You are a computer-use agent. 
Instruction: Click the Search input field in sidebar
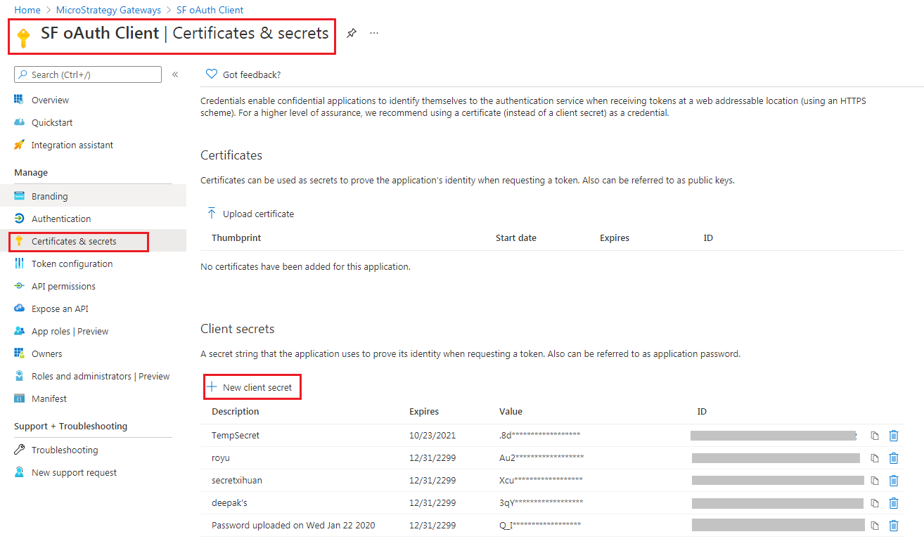91,74
